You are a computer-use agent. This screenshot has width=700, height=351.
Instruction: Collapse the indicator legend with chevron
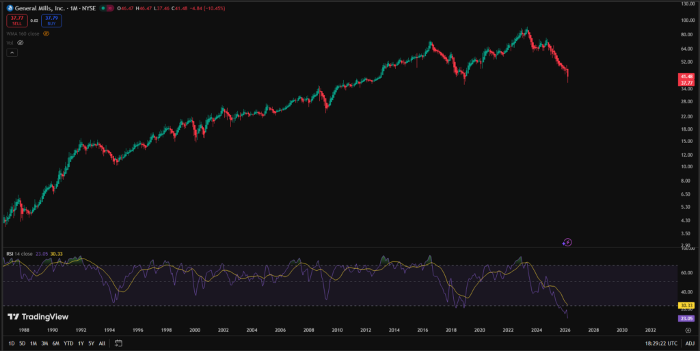12,53
